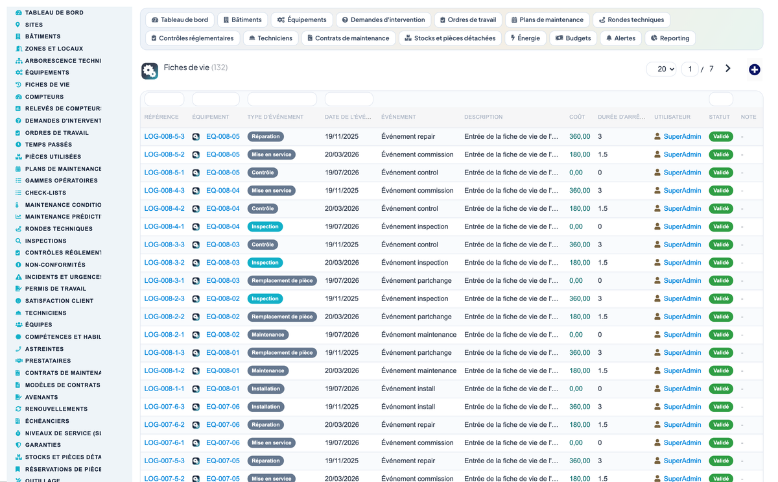Open Gammes opératoires in sidebar
Viewport: 778px width, 482px height.
pyautogui.click(x=62, y=180)
